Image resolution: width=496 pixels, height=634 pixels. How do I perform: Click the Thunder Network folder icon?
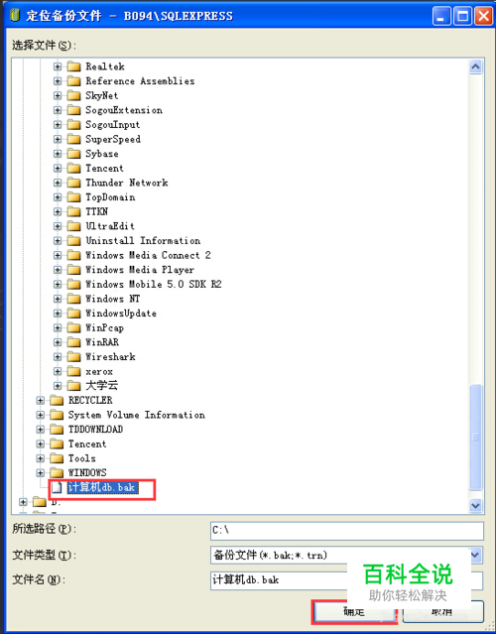pos(73,183)
